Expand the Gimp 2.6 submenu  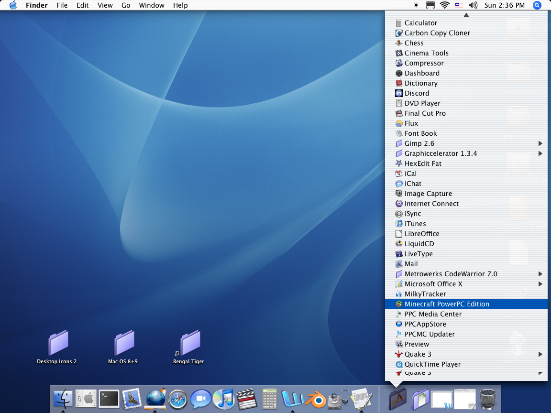[540, 143]
